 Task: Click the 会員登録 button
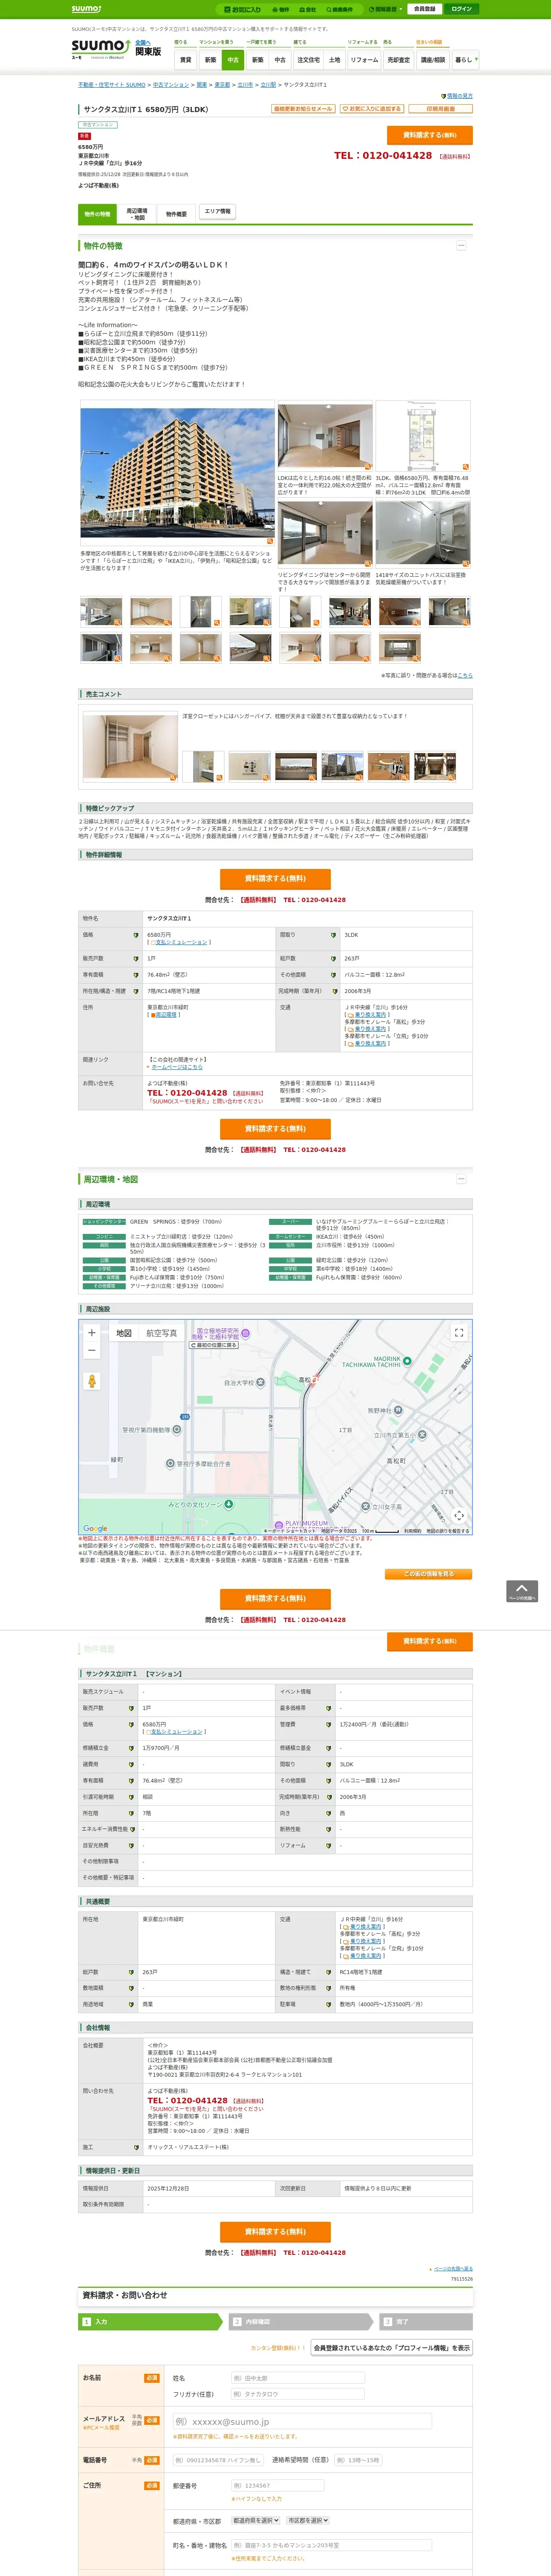[424, 9]
